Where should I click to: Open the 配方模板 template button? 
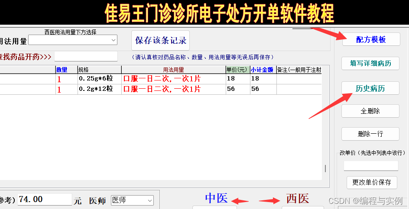pyautogui.click(x=371, y=39)
